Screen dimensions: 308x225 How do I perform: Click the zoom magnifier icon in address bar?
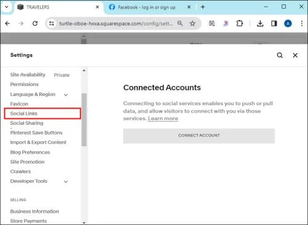[x=180, y=23]
